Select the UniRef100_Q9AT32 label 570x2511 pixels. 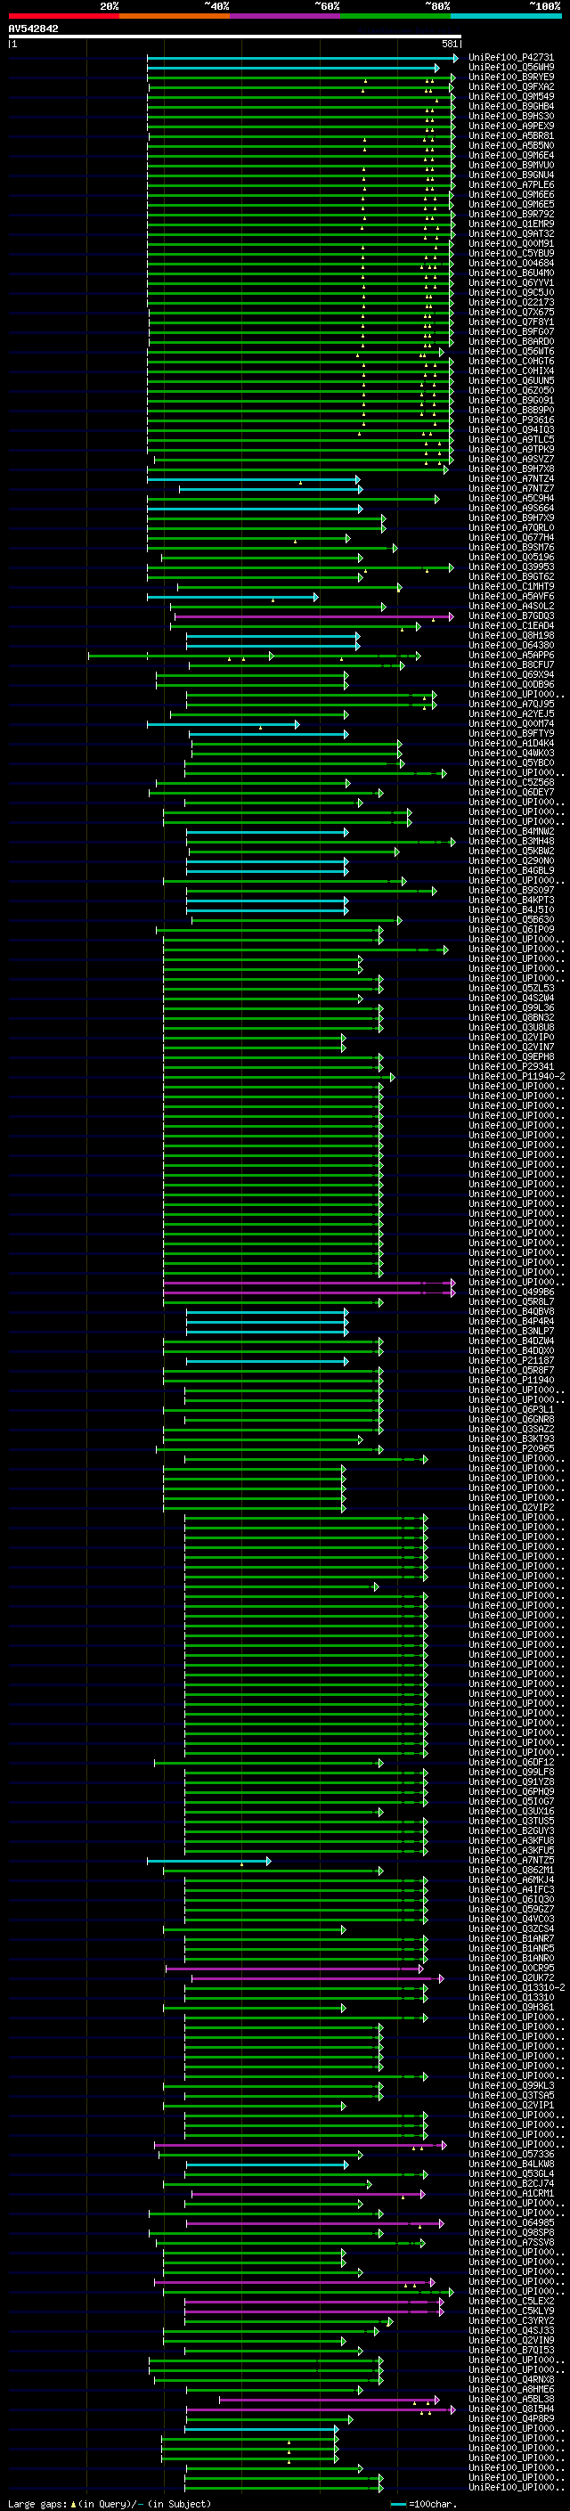pos(511,234)
